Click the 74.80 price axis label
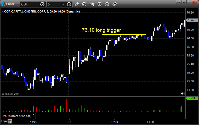The image size is (199, 125). click(x=190, y=90)
